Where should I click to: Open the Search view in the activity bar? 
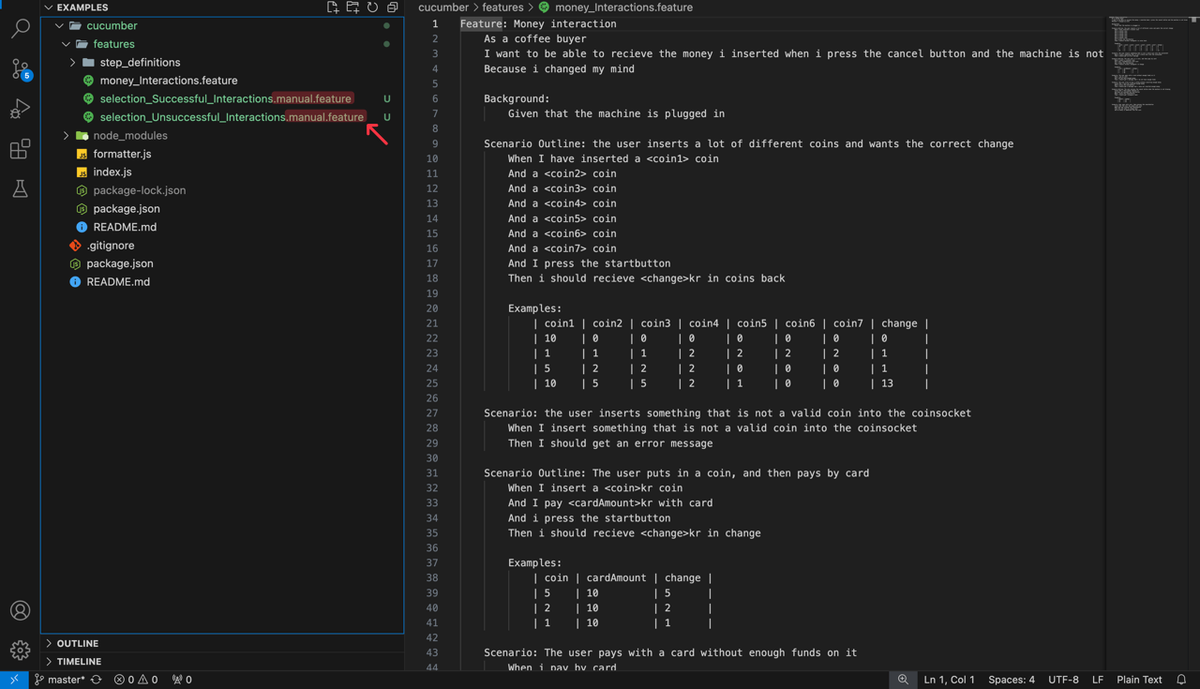[x=20, y=28]
